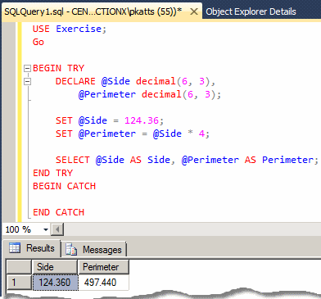Click the BEGIN CATCH line
Image resolution: width=321 pixels, height=299 pixels.
coord(64,186)
